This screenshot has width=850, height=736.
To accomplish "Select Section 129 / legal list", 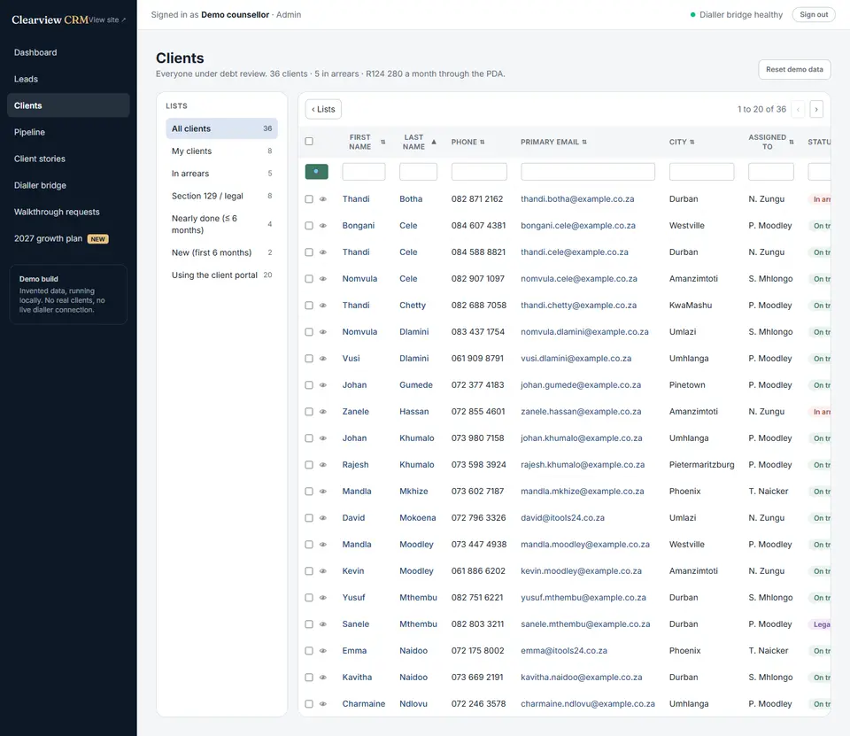I will (221, 196).
